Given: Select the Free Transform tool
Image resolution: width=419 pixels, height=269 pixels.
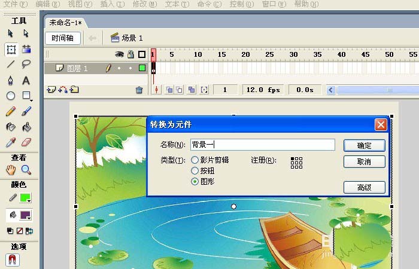Looking at the screenshot, I should coord(11,50).
